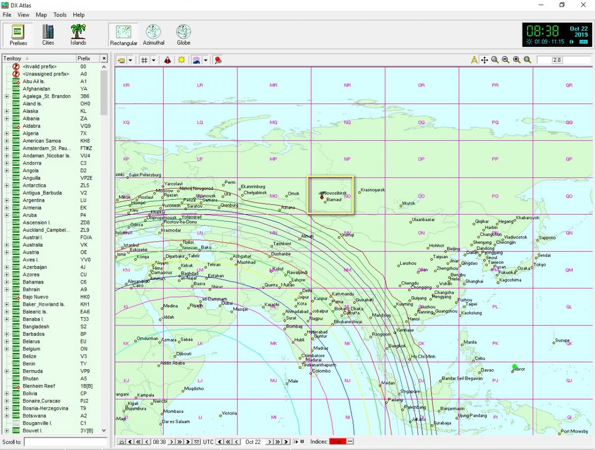Screen dimensions: 595x450
Task: Switch map to Azimuthal projection
Action: 153,35
